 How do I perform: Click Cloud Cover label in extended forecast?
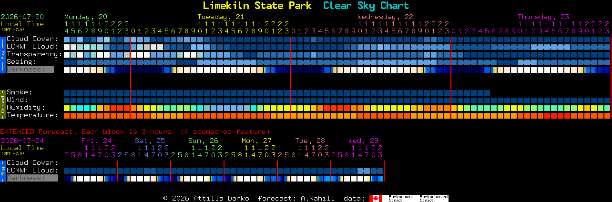coord(32,163)
